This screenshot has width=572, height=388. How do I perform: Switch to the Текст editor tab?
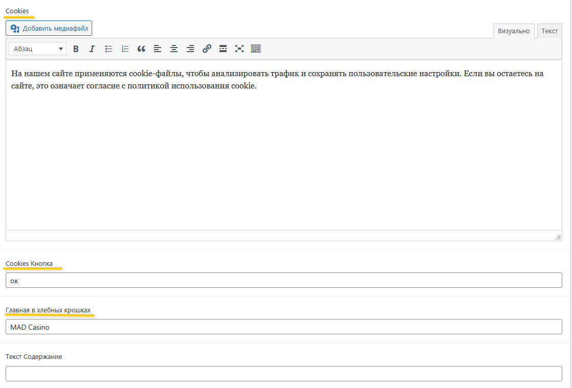pyautogui.click(x=549, y=31)
